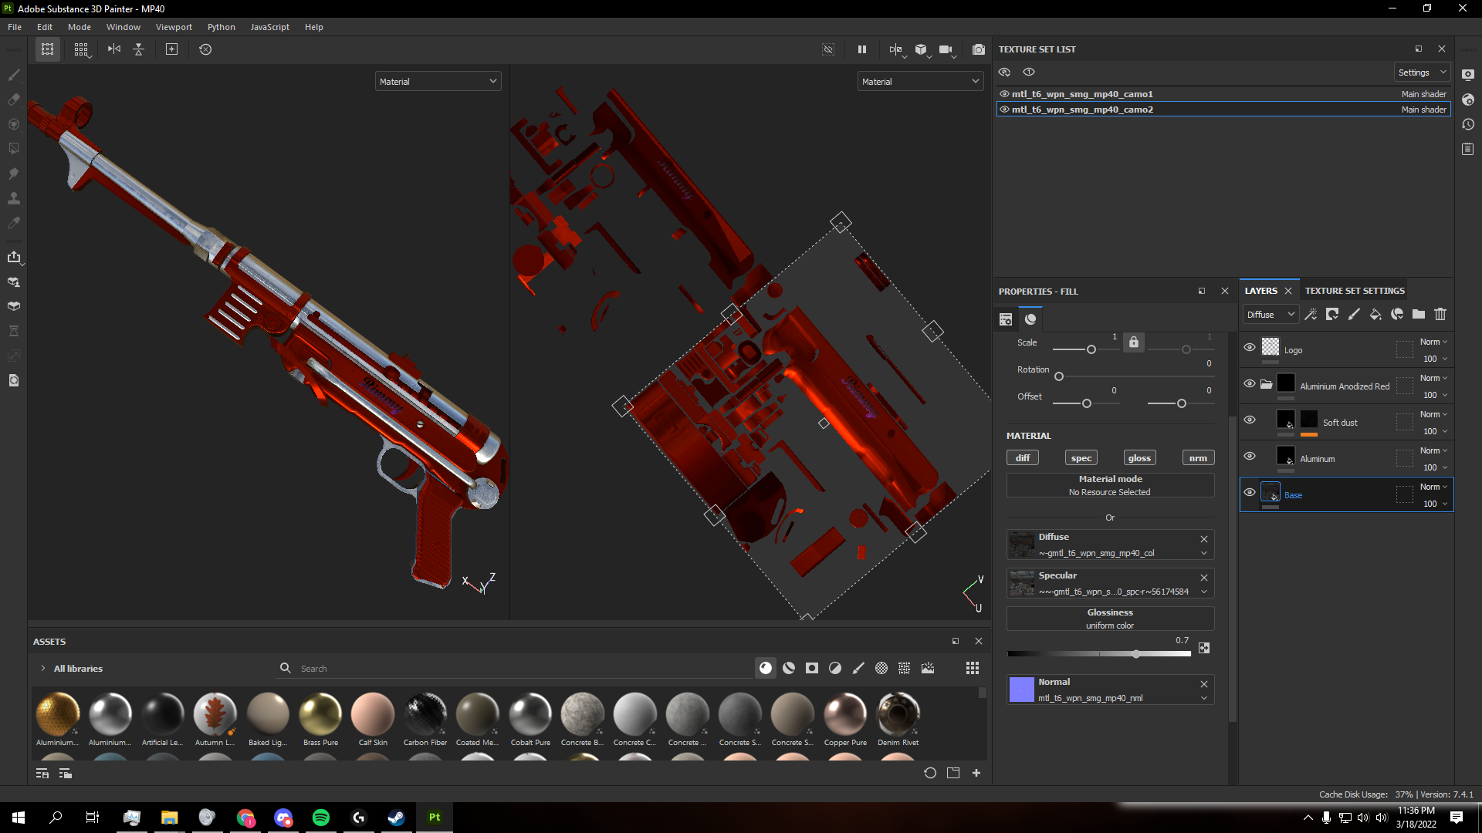Image resolution: width=1482 pixels, height=833 pixels.
Task: Adjust the Glossiness slider handle
Action: pyautogui.click(x=1136, y=654)
